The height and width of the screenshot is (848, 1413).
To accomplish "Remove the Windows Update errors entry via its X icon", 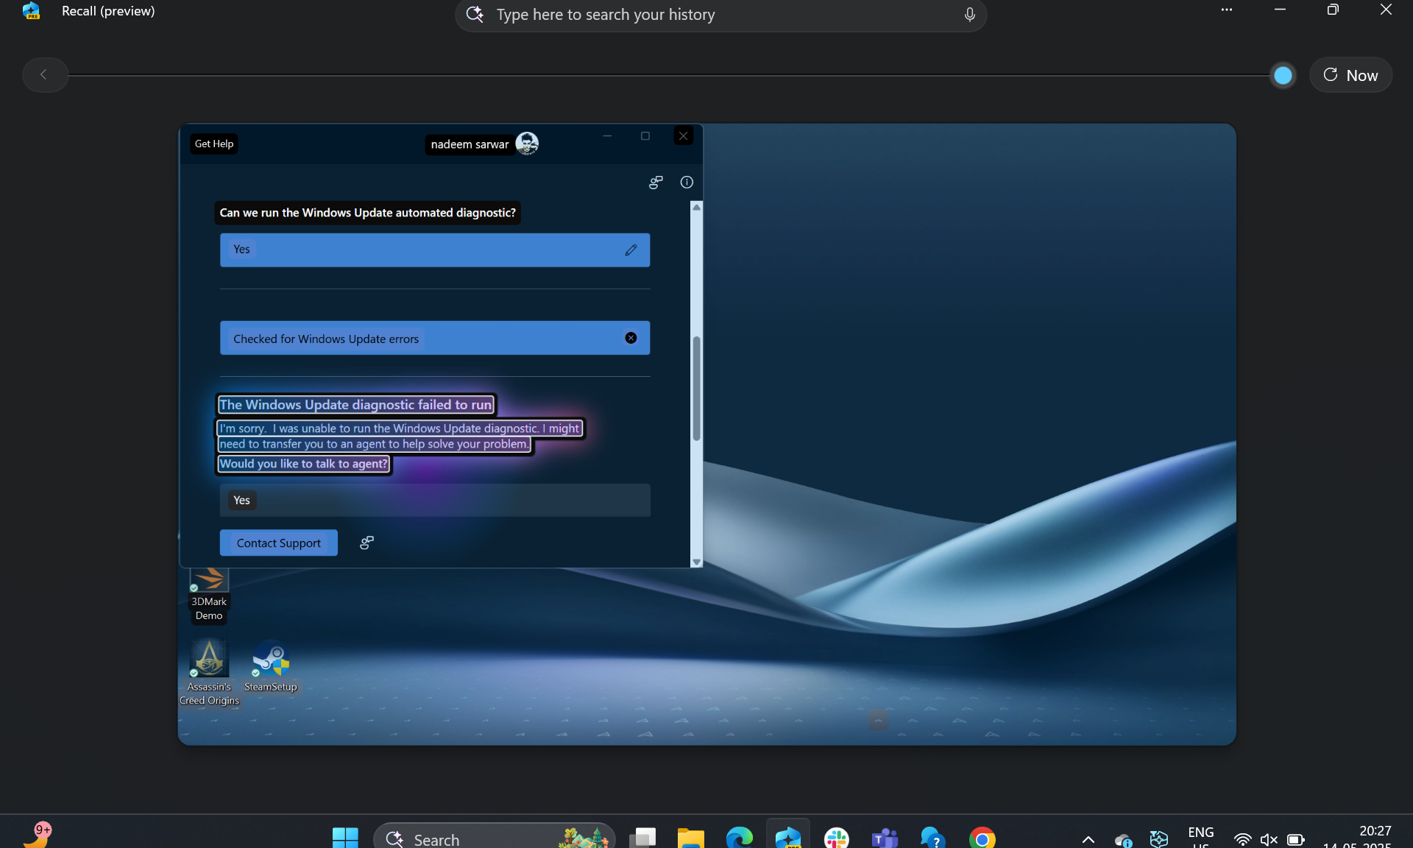I will click(x=631, y=338).
